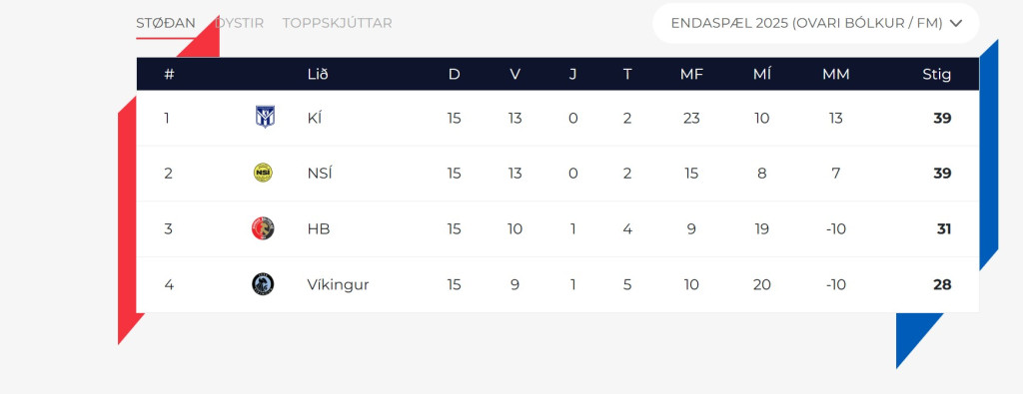This screenshot has height=394, width=1023.
Task: Open the KÍ team name link
Action: pos(315,118)
